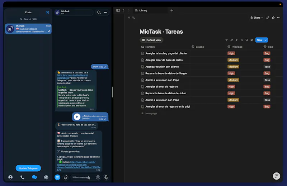
Task: Click High priority tag for landing page row
Action: (231, 53)
